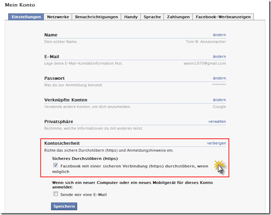
Task: Click ändern link for E-Mail
Action: click(219, 57)
